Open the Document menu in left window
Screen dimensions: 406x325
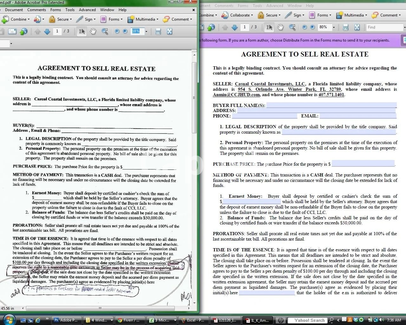click(14, 10)
